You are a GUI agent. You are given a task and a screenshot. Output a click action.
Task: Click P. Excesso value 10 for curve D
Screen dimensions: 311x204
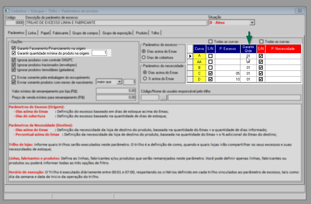(228, 79)
